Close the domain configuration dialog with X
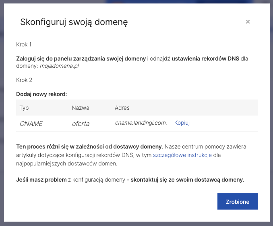Image resolution: width=273 pixels, height=226 pixels. click(248, 22)
